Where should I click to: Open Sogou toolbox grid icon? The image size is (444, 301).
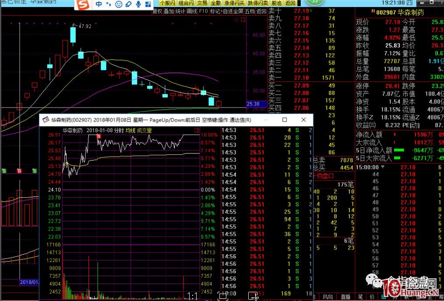tap(148, 4)
